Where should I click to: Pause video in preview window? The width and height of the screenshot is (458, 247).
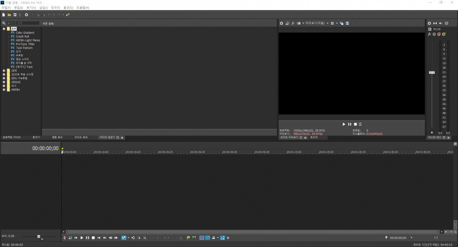coord(350,124)
